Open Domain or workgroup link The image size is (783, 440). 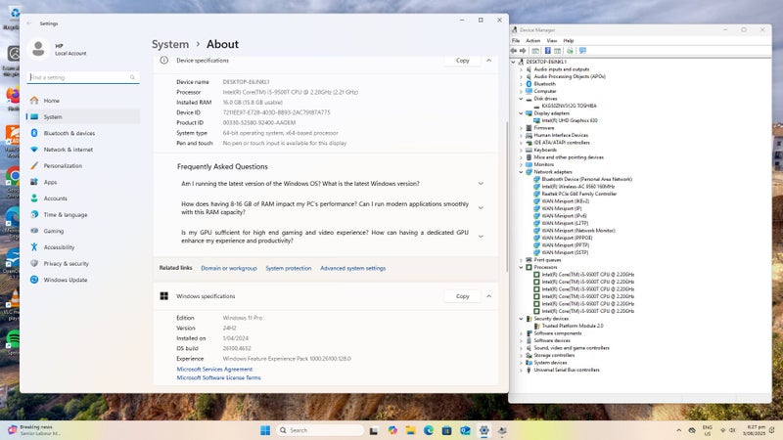(229, 268)
